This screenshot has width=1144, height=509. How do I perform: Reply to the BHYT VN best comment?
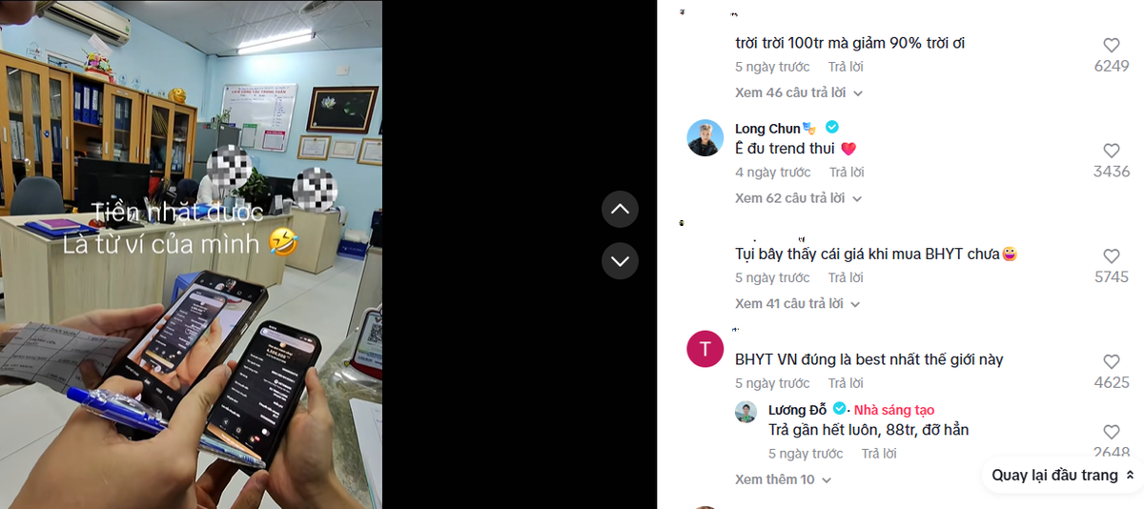point(847,383)
